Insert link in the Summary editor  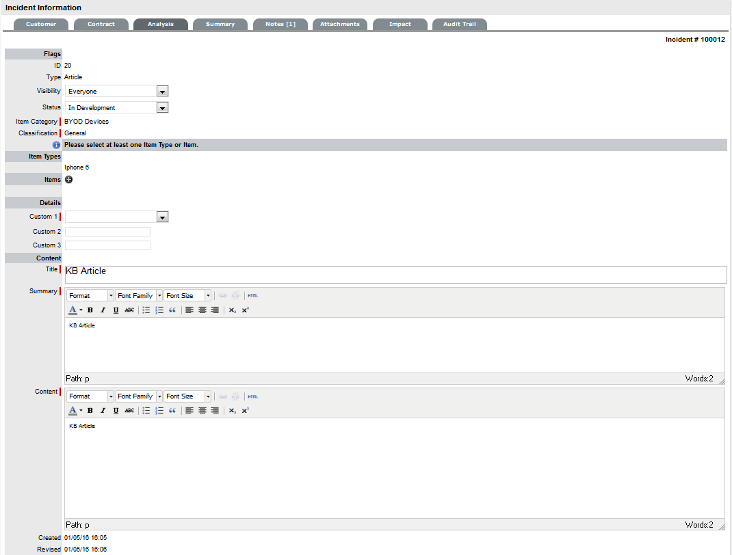click(223, 296)
